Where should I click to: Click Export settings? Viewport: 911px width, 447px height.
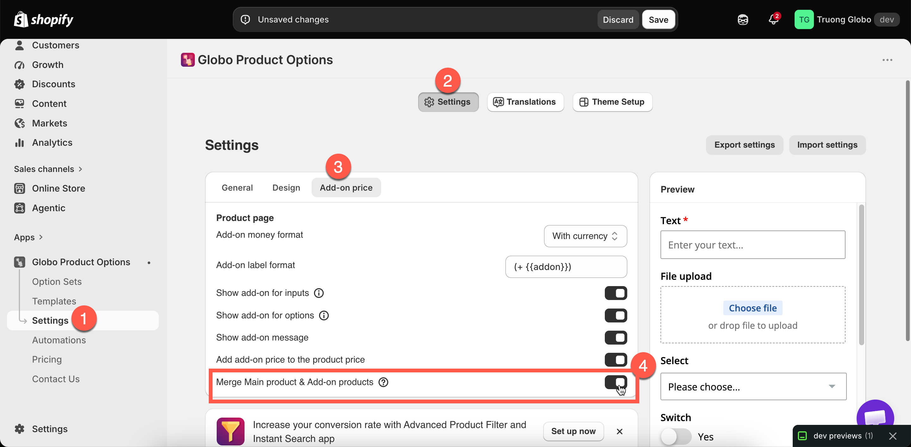(x=744, y=145)
